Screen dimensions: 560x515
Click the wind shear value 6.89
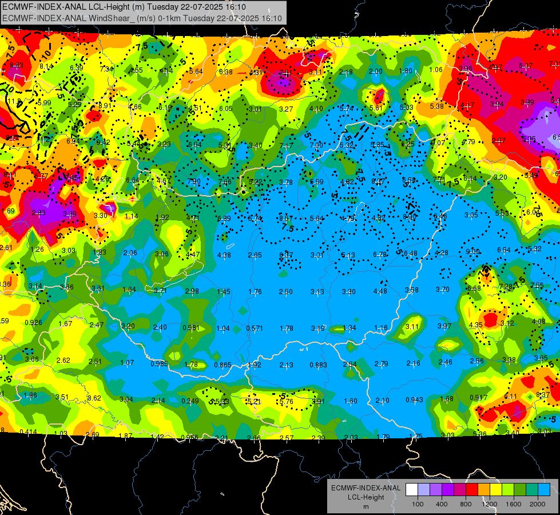[224, 218]
